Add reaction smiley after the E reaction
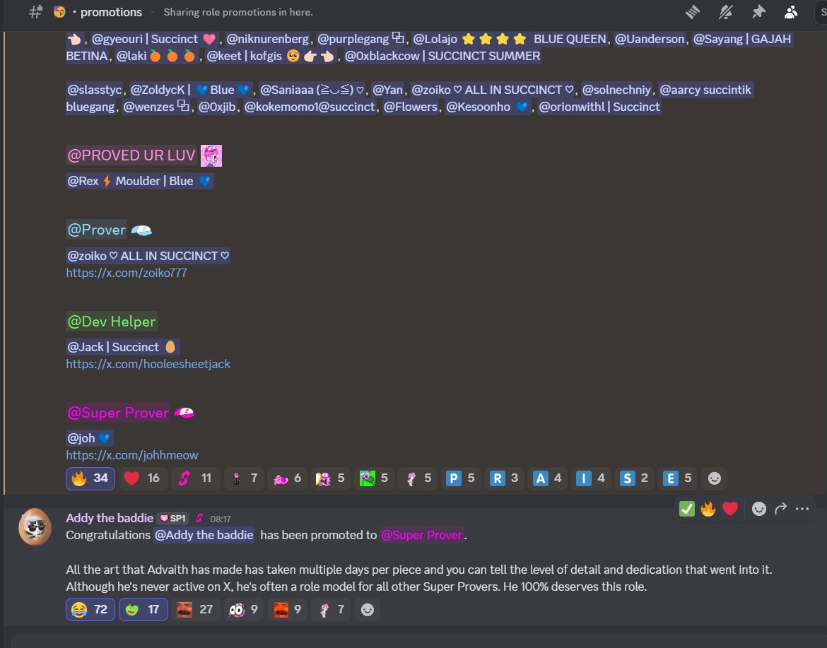Image resolution: width=827 pixels, height=648 pixels. [x=714, y=478]
